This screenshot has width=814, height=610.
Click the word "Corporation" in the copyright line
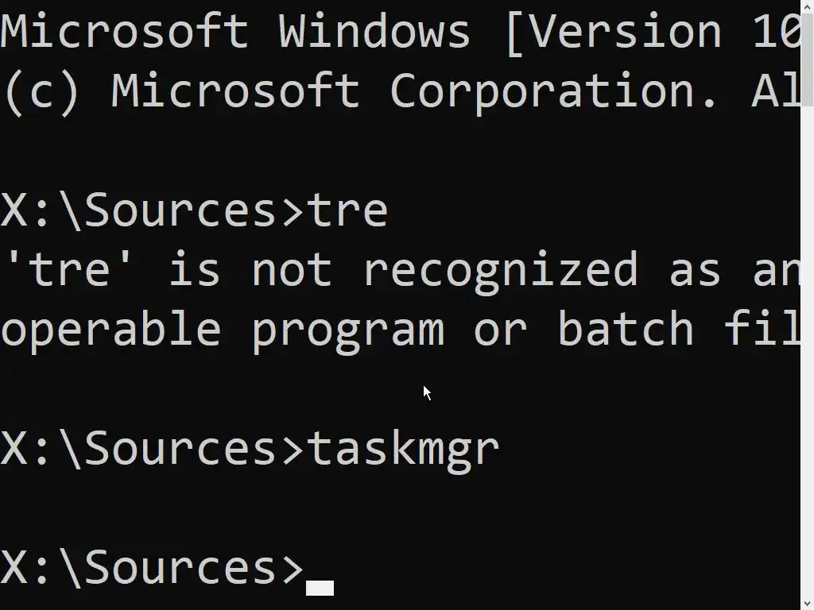(x=554, y=91)
